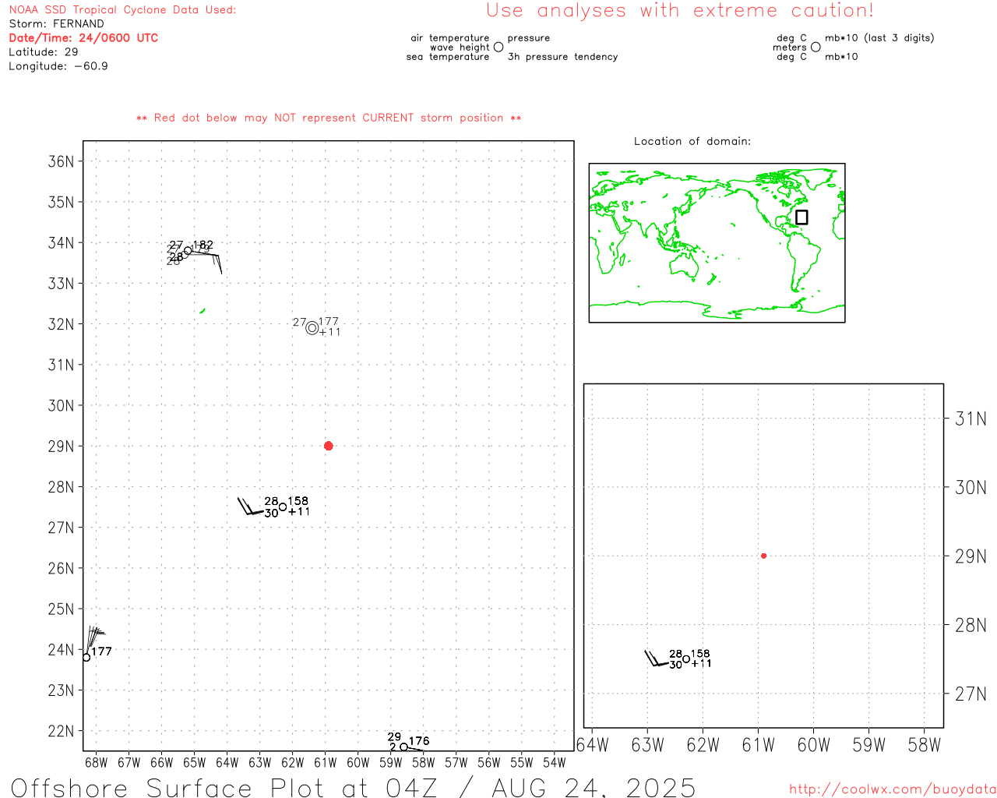Click the pressure value '182' near 34N buoy
The height and width of the screenshot is (798, 997).
click(203, 245)
